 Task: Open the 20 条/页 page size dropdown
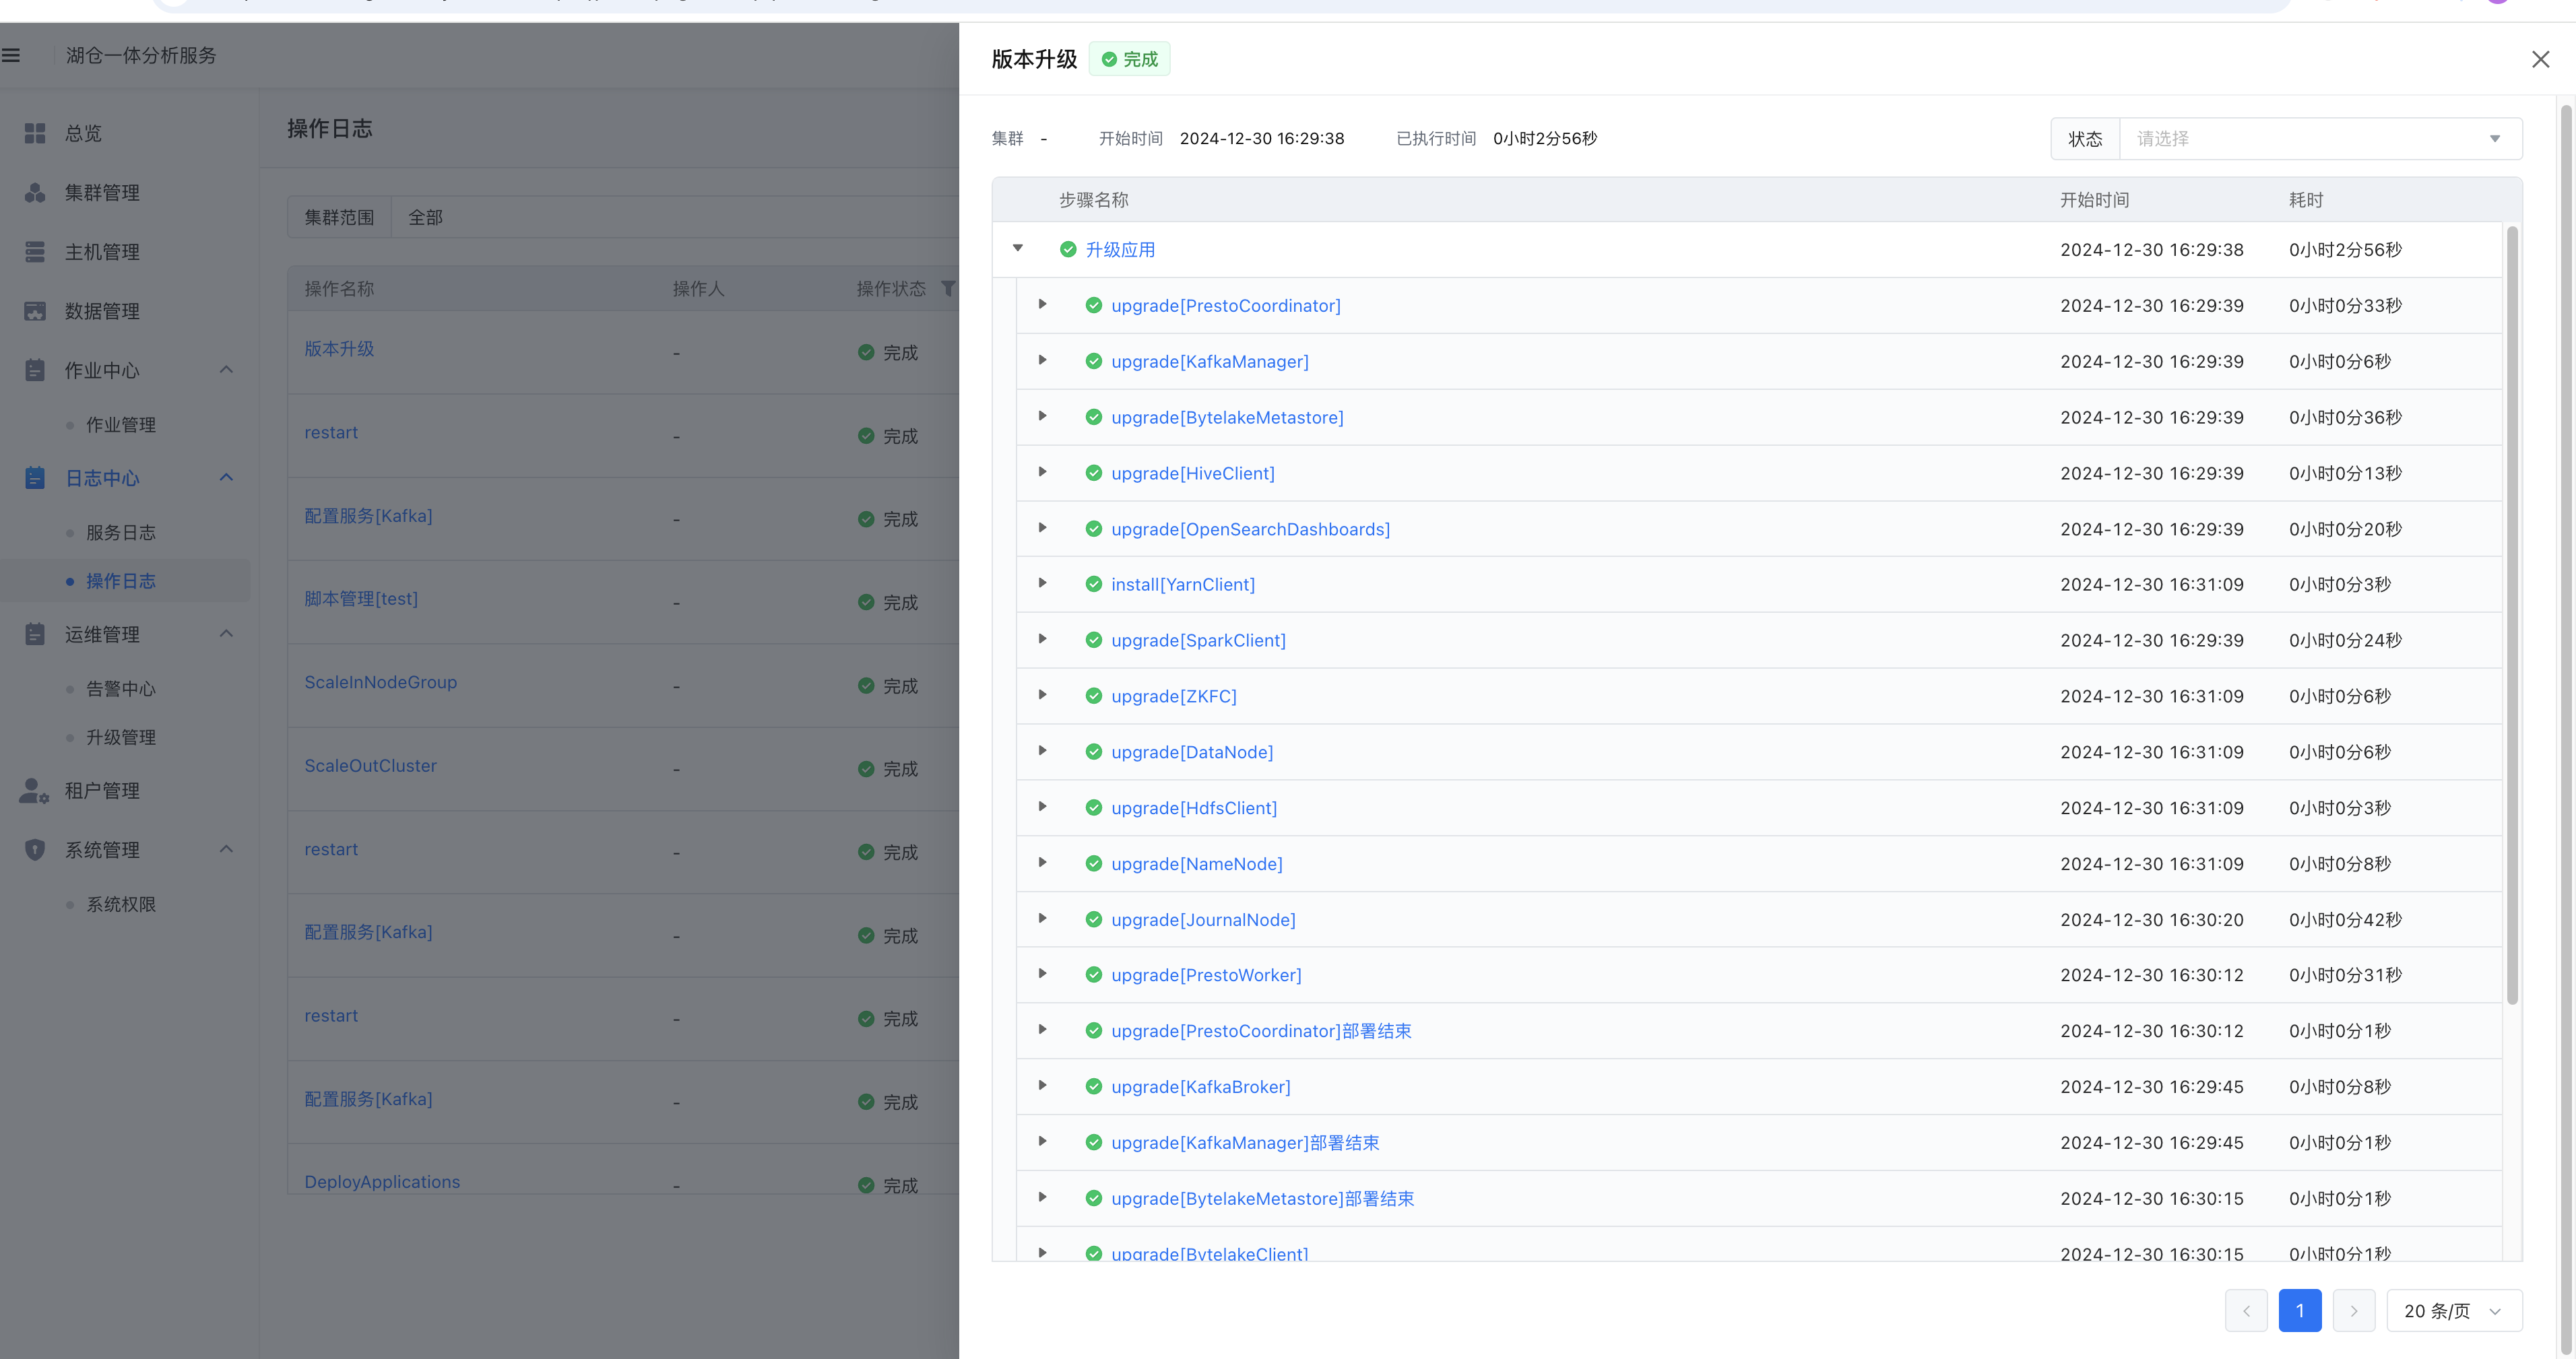(x=2454, y=1311)
